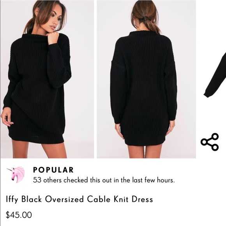The height and width of the screenshot is (226, 226).
Task: Tap the share icon
Action: click(210, 142)
